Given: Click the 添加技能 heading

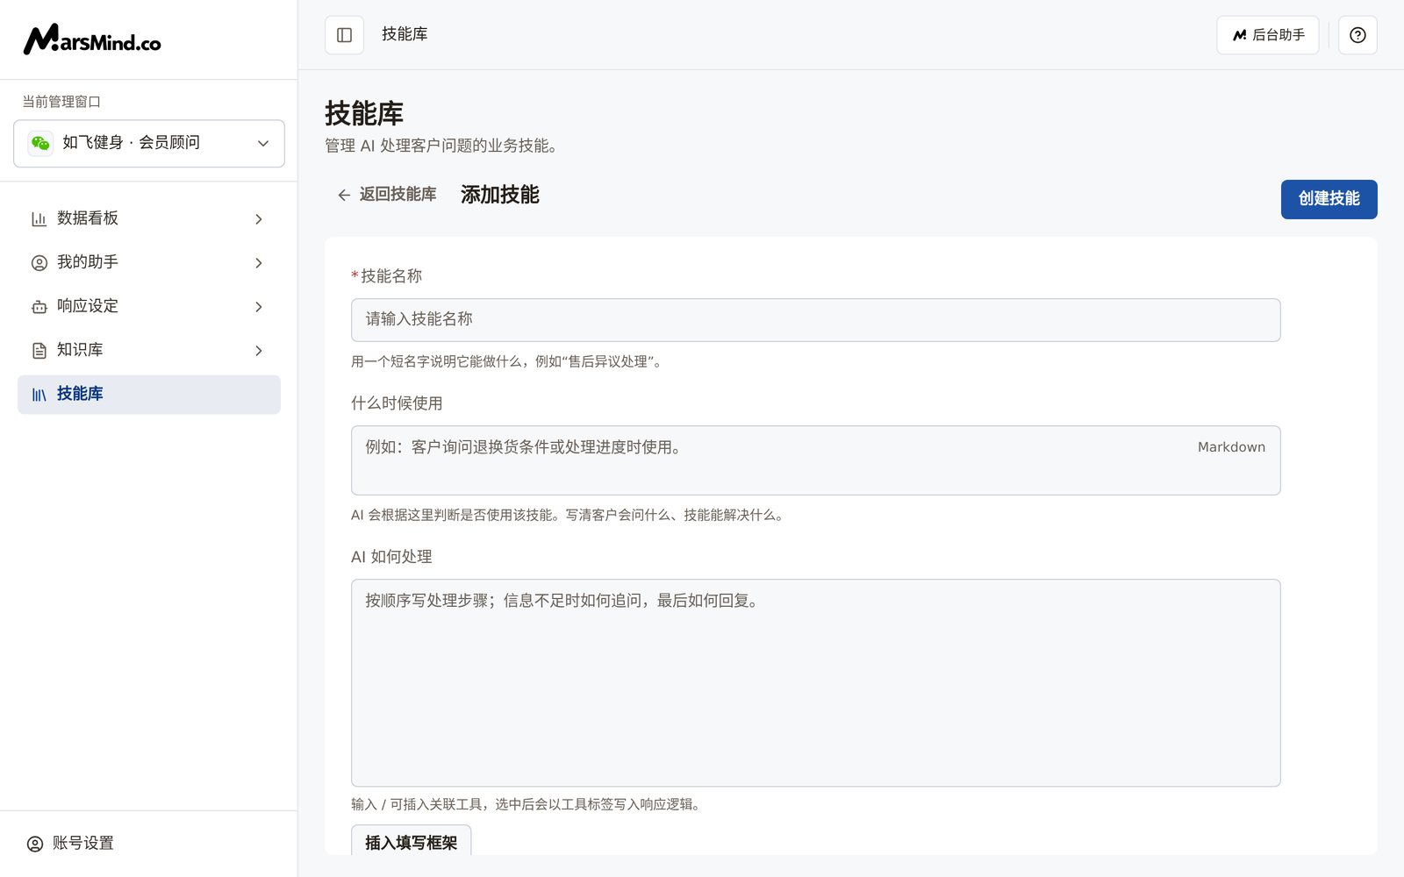Looking at the screenshot, I should (500, 195).
